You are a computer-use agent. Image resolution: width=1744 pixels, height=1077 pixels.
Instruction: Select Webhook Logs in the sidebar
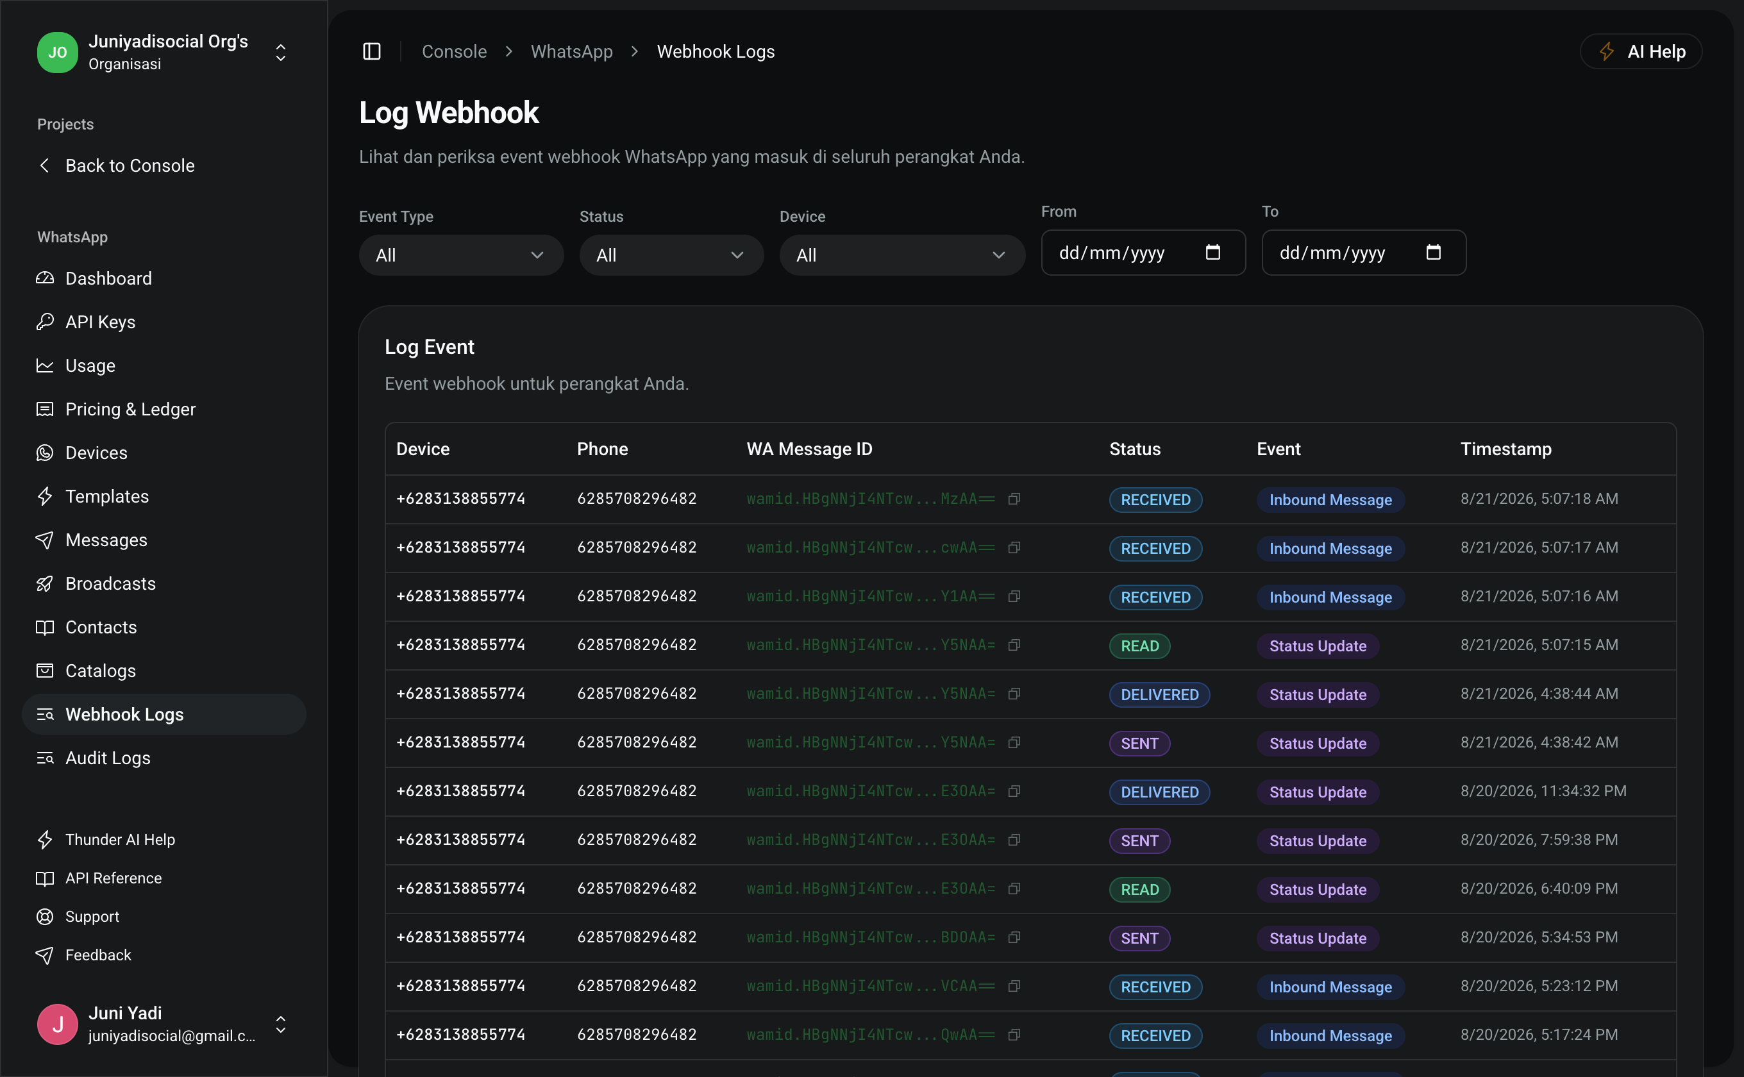[x=164, y=714]
